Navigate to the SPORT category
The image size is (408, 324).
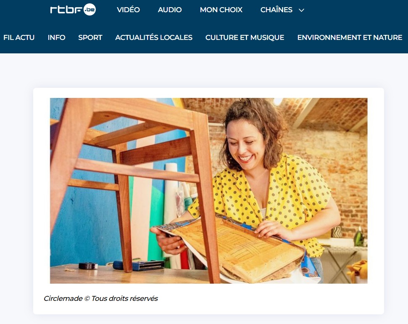(90, 37)
